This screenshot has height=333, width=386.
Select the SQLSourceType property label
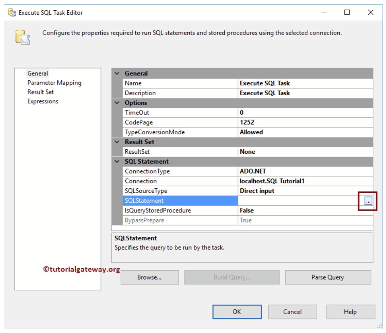point(180,191)
